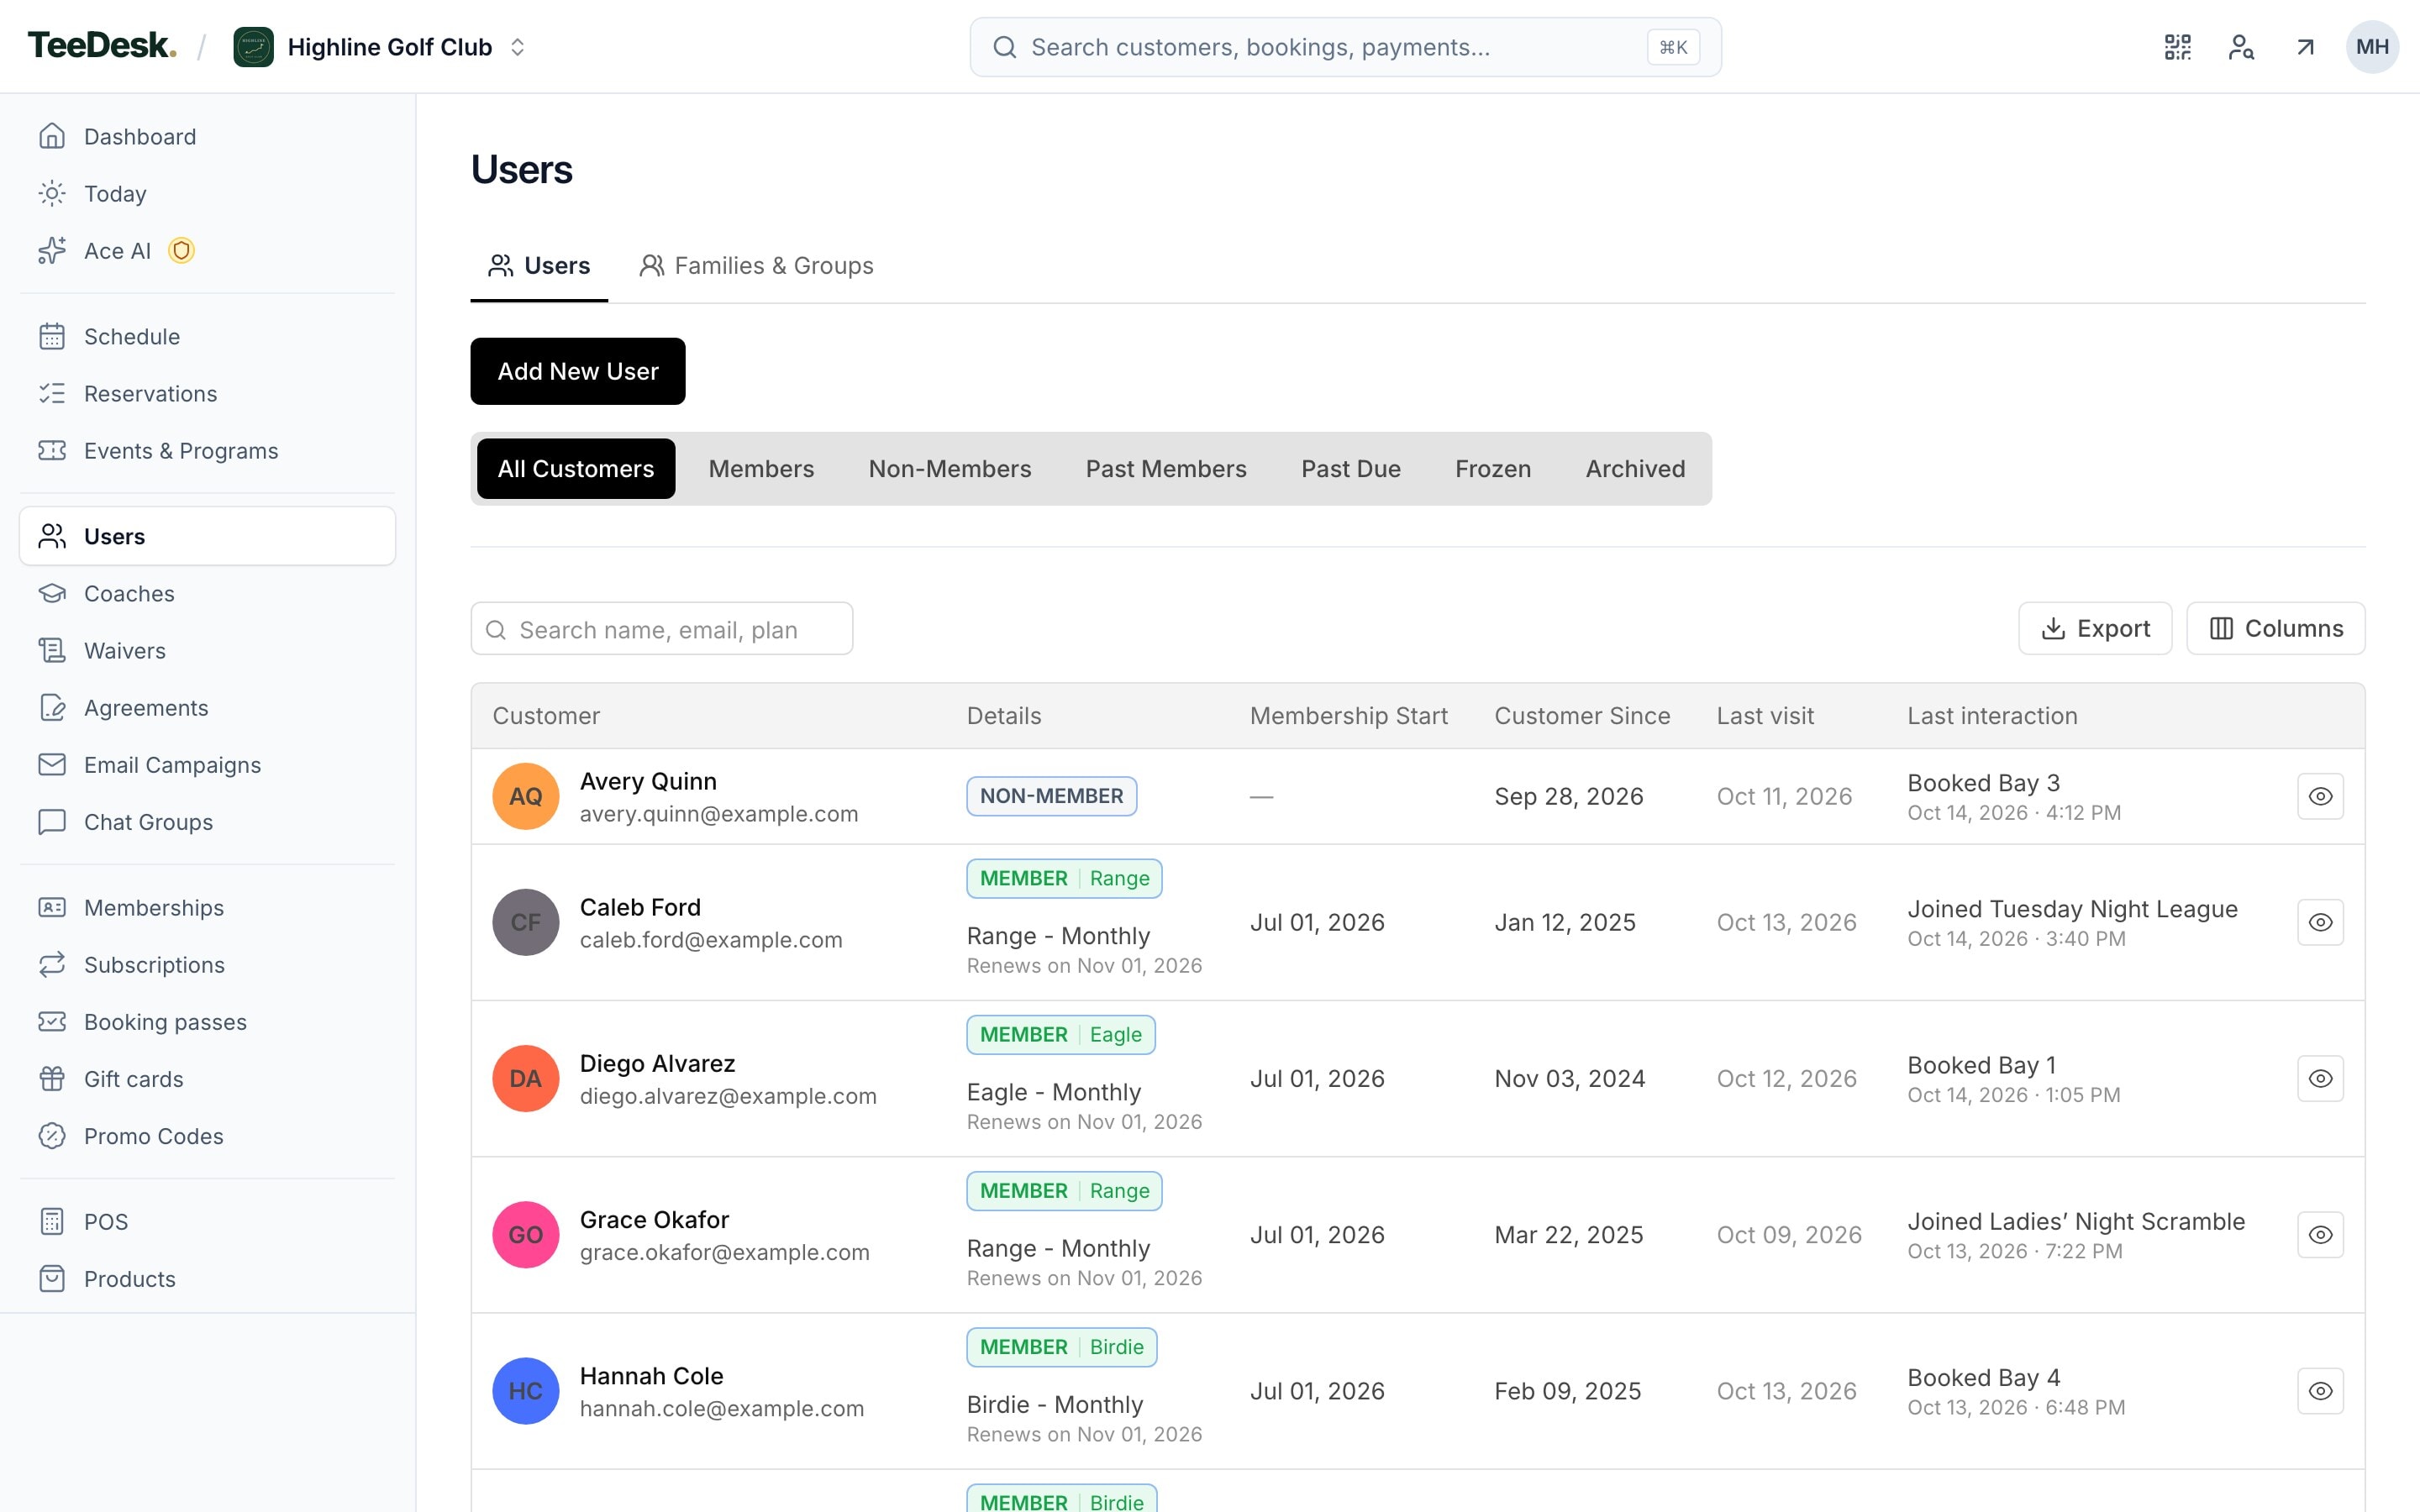The height and width of the screenshot is (1512, 2420).
Task: Click 'Joined Ladies' Night Scramble' interaction
Action: click(2076, 1221)
